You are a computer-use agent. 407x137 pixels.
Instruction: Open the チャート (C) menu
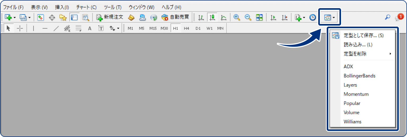click(86, 7)
